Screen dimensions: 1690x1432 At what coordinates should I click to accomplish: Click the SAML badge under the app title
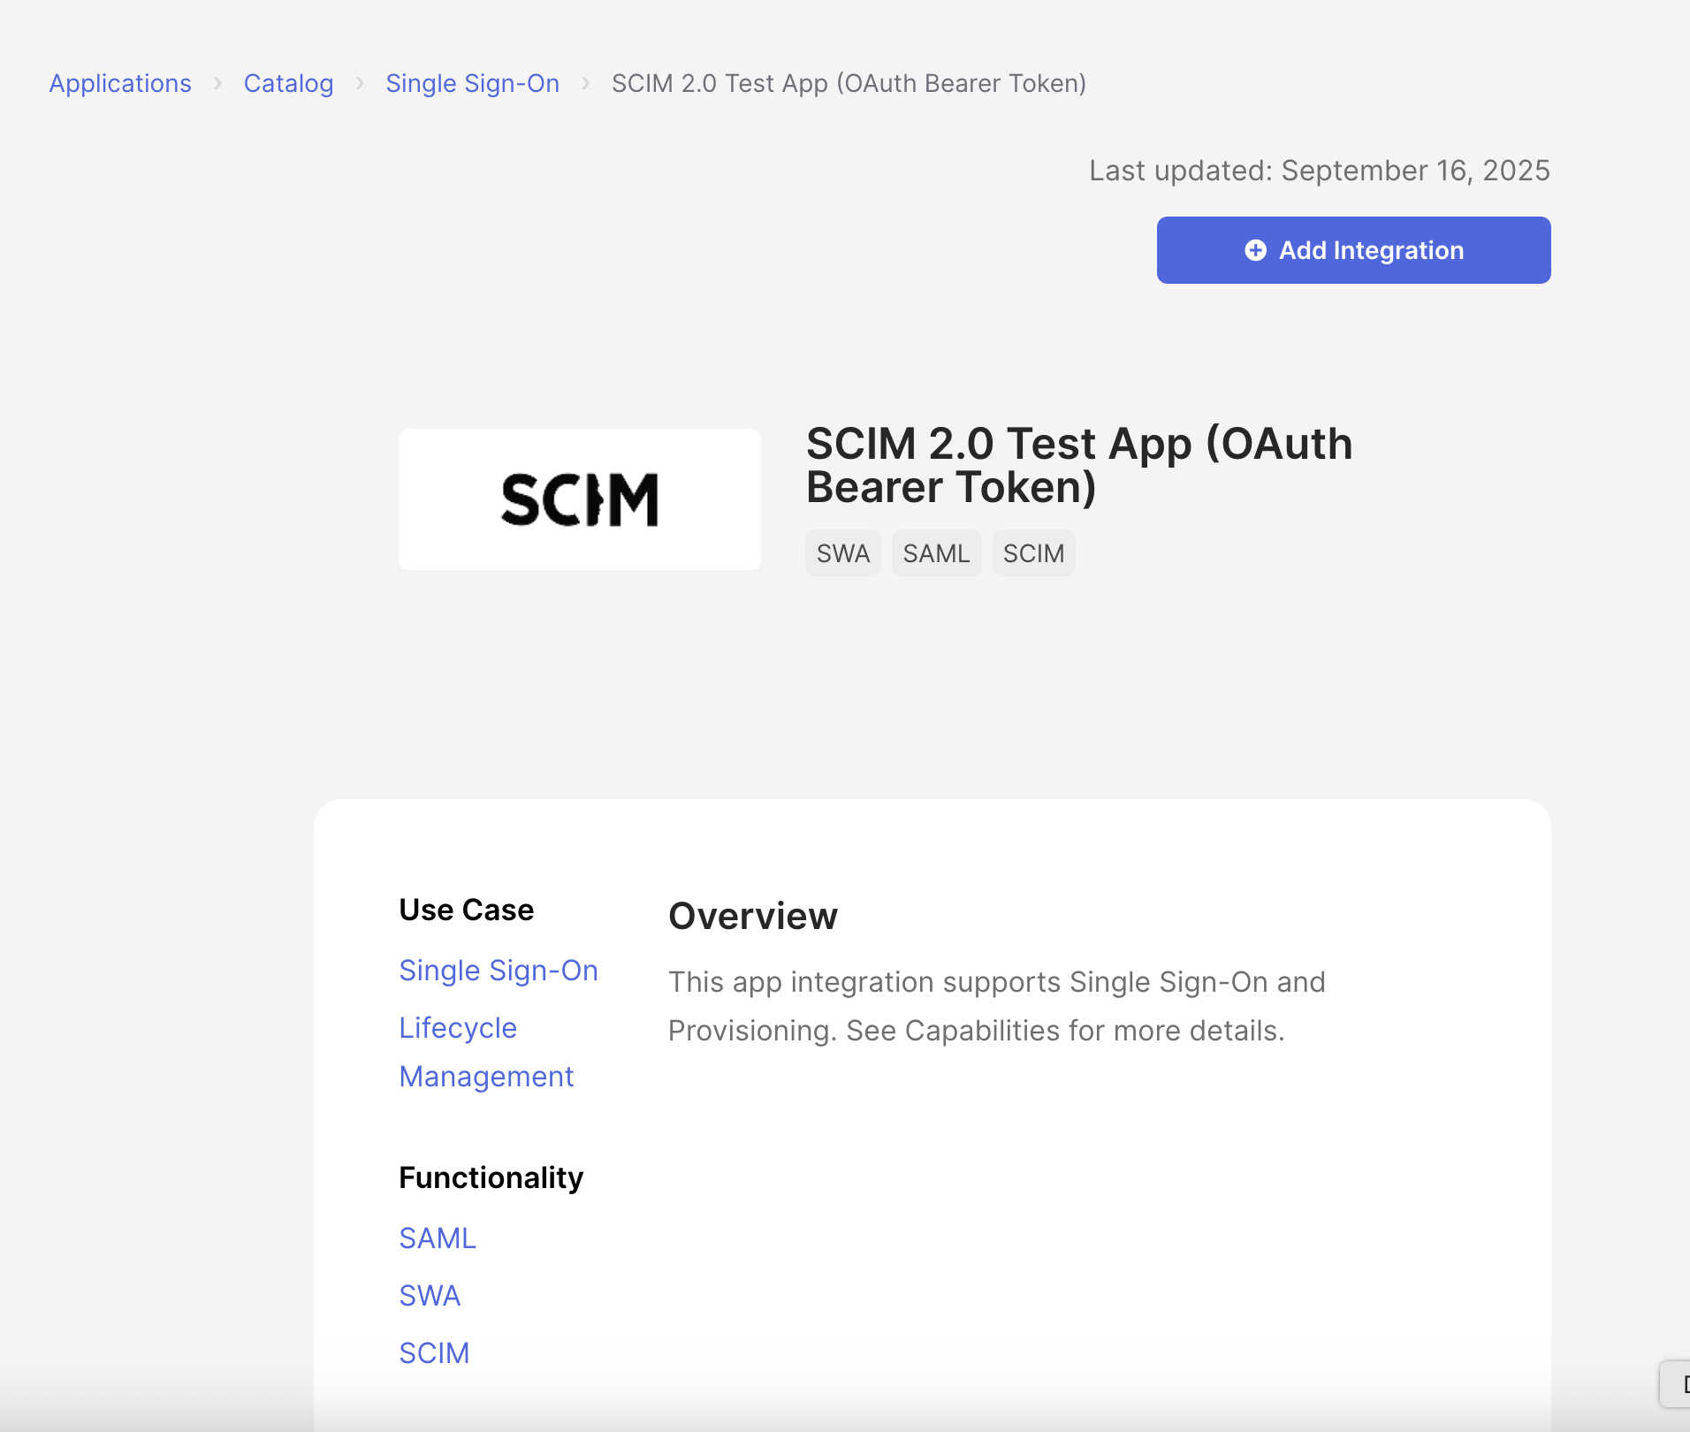[x=937, y=552]
